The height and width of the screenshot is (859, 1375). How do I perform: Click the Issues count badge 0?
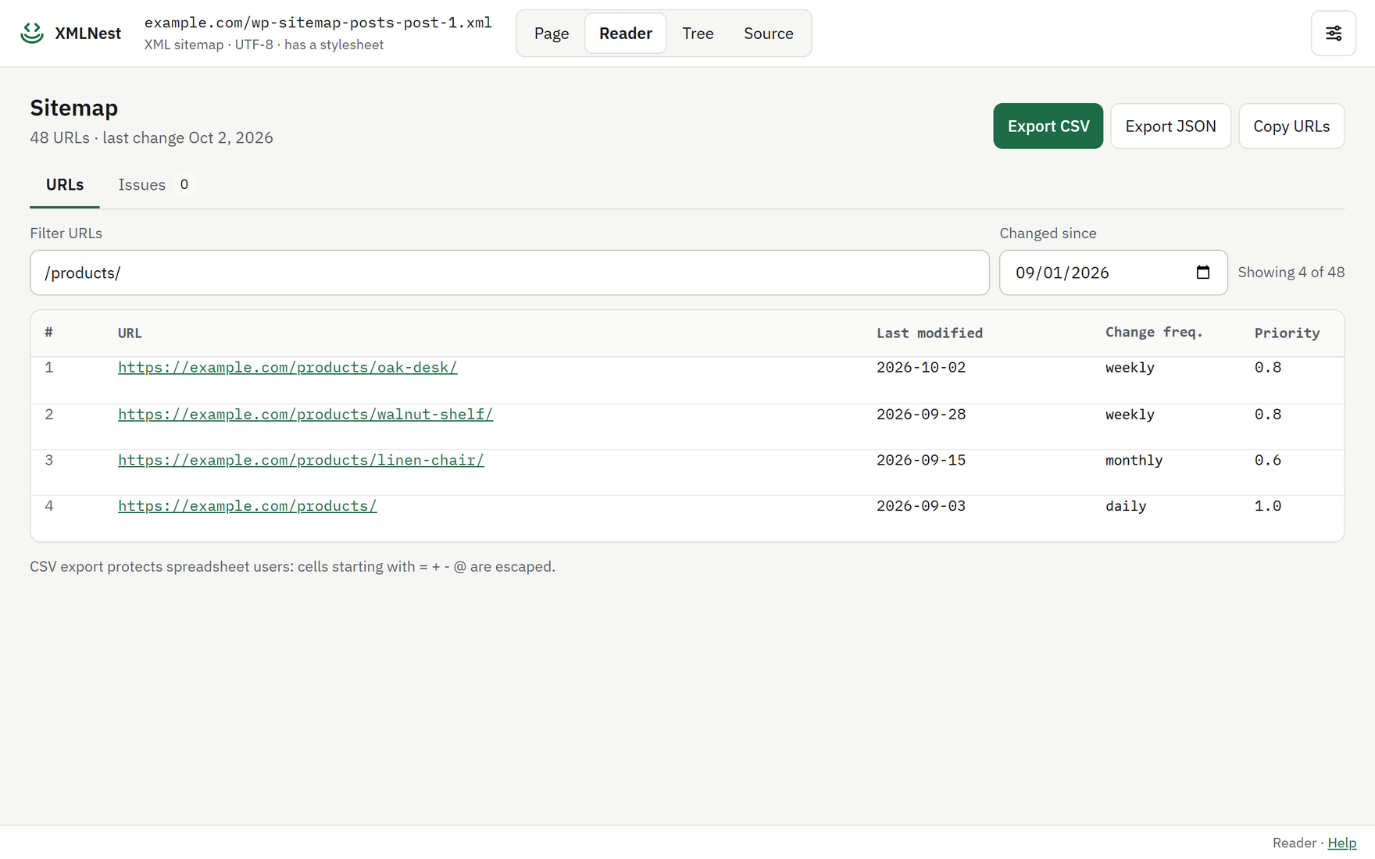point(184,185)
